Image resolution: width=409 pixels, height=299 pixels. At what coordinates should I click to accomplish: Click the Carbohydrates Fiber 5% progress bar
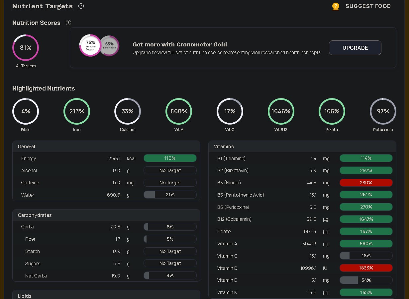(170, 239)
